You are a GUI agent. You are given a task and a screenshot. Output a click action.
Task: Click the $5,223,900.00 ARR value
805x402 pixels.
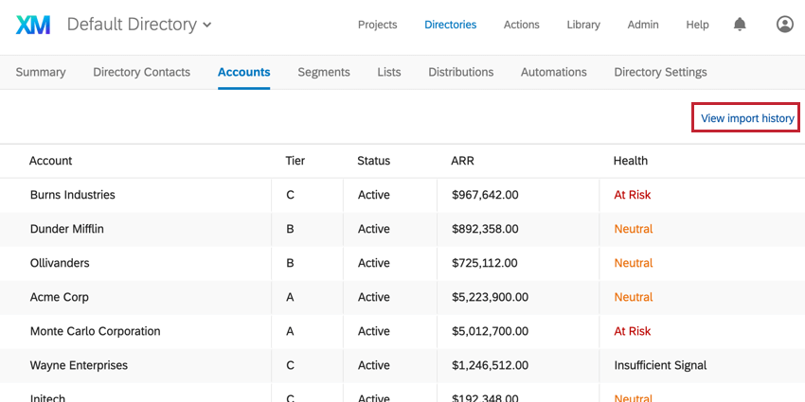(490, 297)
